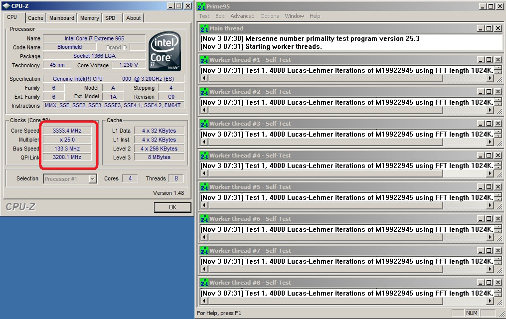Click the Worker thread #8 window icon
This screenshot has height=319, width=506.
point(204,283)
